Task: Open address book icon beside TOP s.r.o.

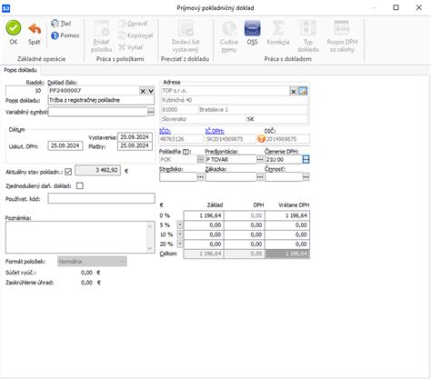Action: [x=303, y=91]
